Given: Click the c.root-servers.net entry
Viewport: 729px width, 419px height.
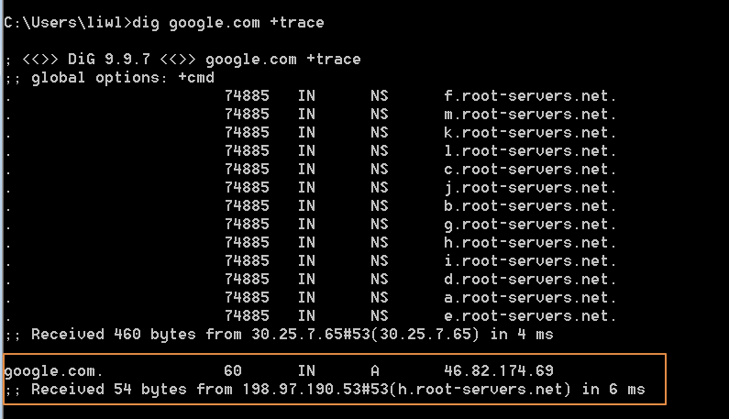Looking at the screenshot, I should 530,169.
